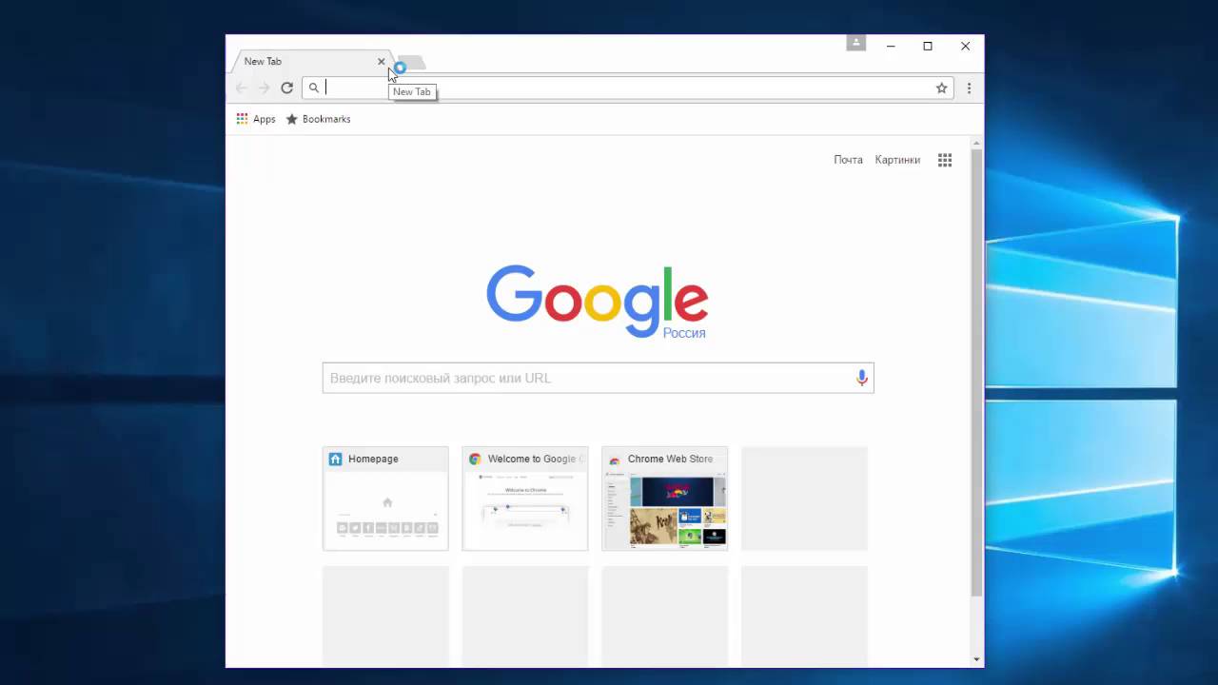Screen dimensions: 1218x685
Task: Click the browser Back arrow
Action: coord(241,88)
